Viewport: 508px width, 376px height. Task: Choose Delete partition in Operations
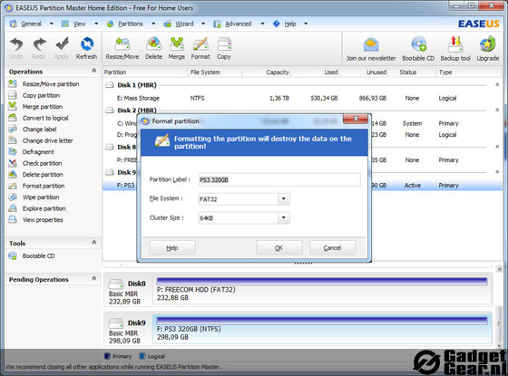coord(35,175)
